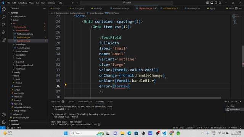Toggle the bottom panel layout button
Viewport: 244px width, 137px height.
click(x=212, y=3)
